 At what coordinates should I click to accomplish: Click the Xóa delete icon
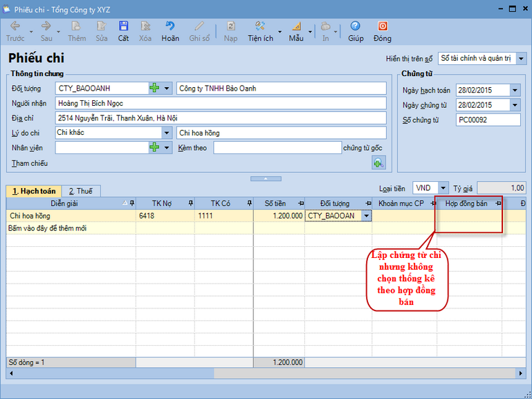pos(145,26)
